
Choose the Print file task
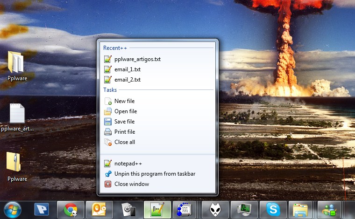(157, 131)
